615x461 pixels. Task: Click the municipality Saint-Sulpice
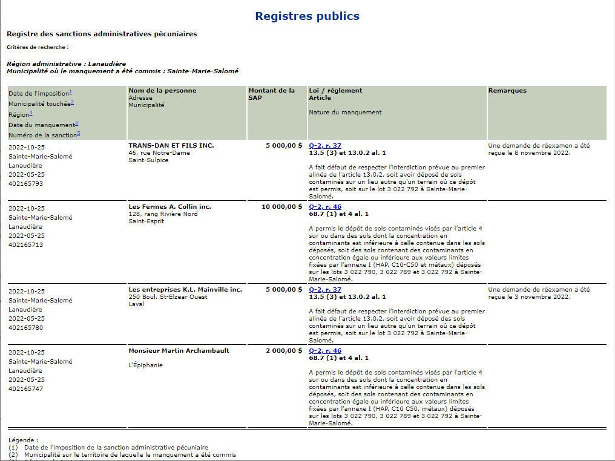coord(148,160)
